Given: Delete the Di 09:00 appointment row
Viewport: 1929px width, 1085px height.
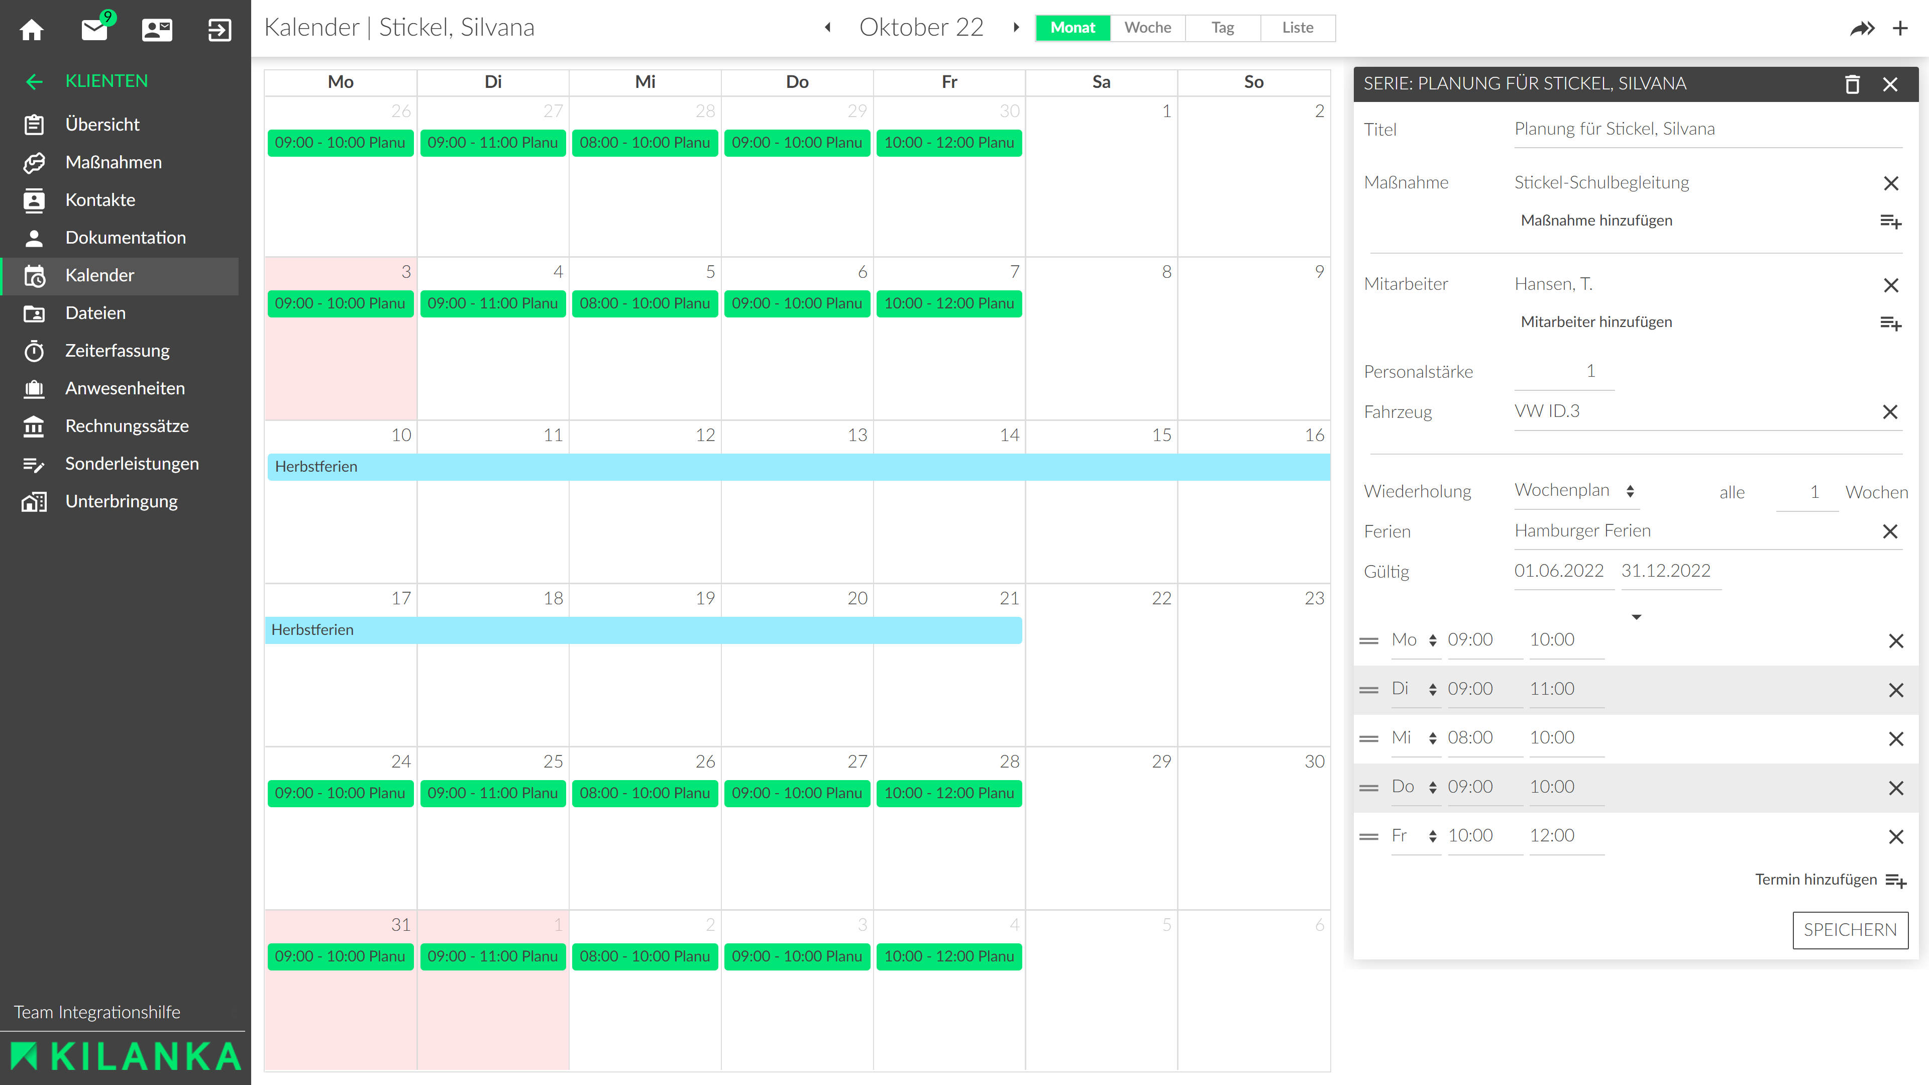Looking at the screenshot, I should 1896,690.
